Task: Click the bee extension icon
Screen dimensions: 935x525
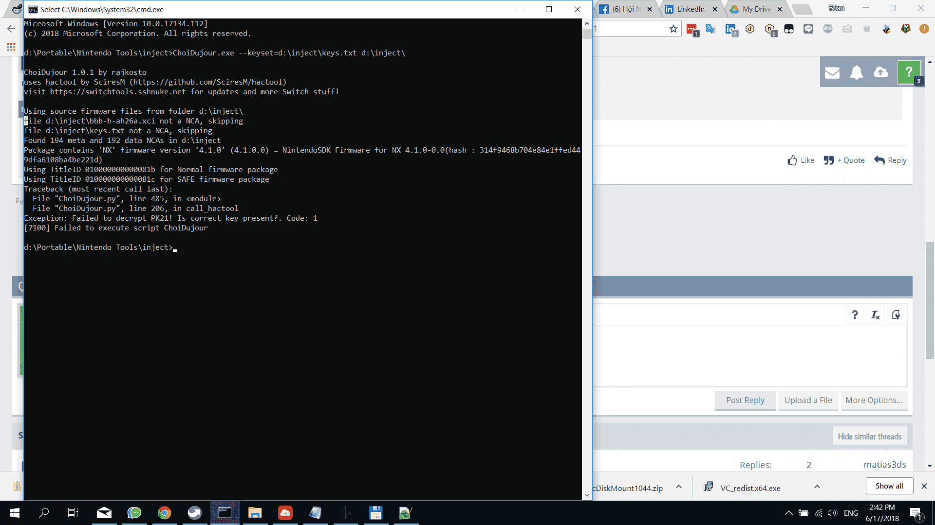Action: [x=886, y=29]
